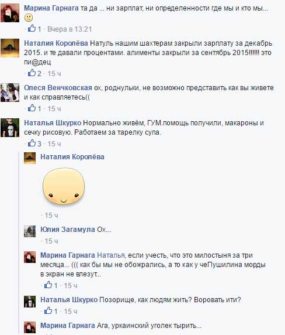Click Наталья Шкурко name on ГУМ.помощь comment
The width and height of the screenshot is (285, 335).
click(x=53, y=123)
